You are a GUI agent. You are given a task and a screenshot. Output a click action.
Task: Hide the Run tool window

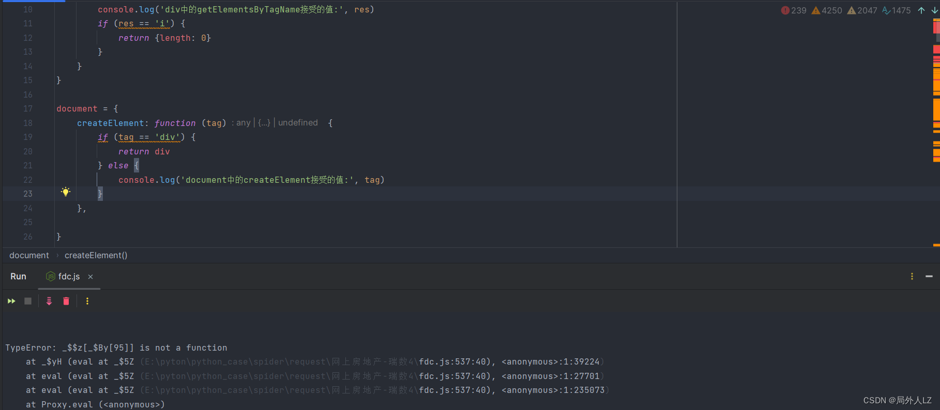(929, 276)
